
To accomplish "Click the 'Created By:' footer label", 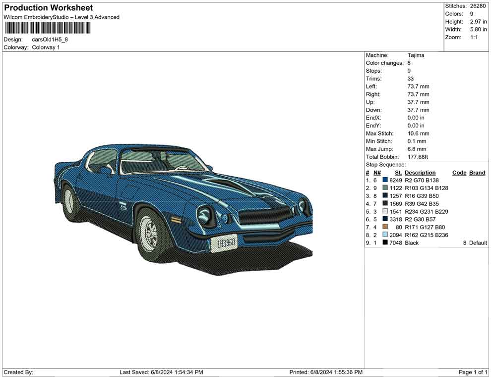I will click(x=18, y=372).
